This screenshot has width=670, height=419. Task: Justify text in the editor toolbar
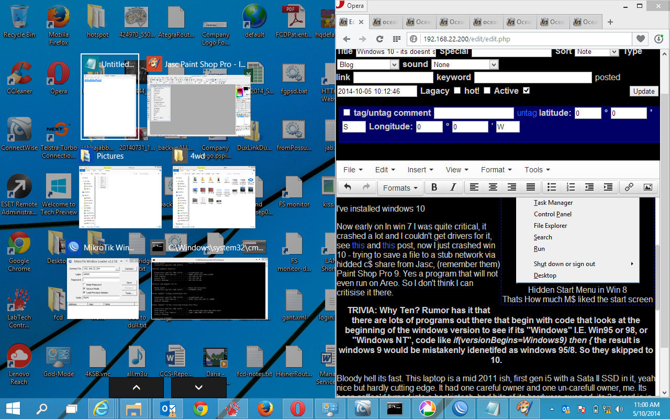pos(530,188)
